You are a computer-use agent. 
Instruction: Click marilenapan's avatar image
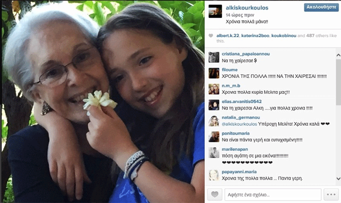point(214,152)
